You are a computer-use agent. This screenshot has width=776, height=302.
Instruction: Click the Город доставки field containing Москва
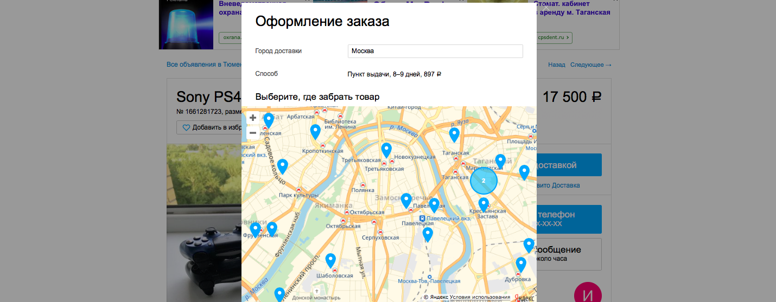click(x=435, y=51)
